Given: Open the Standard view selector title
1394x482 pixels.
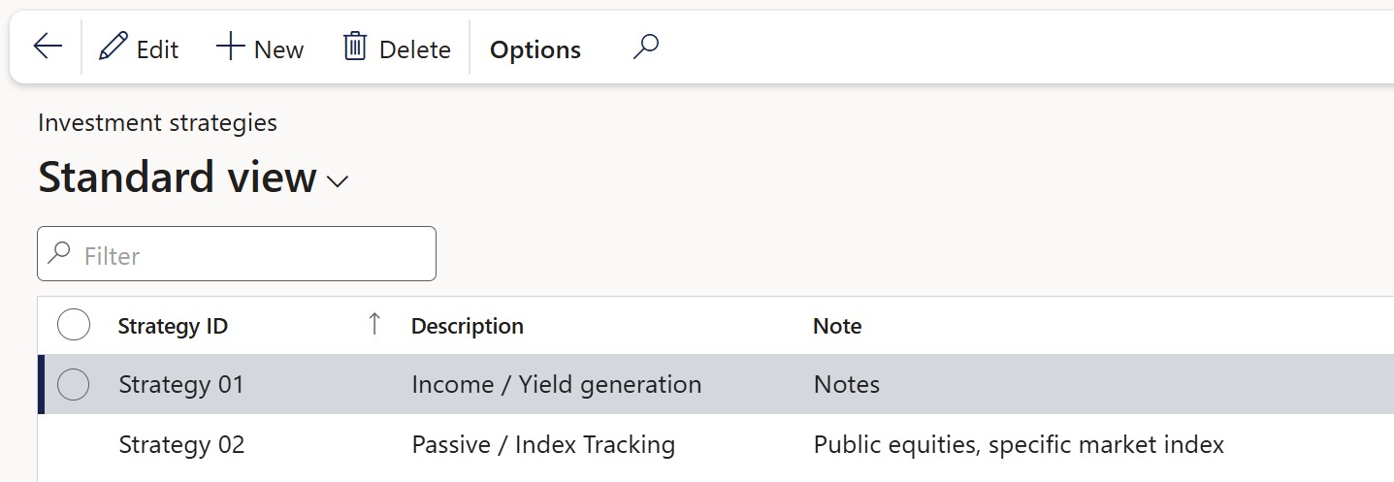Looking at the screenshot, I should [178, 177].
